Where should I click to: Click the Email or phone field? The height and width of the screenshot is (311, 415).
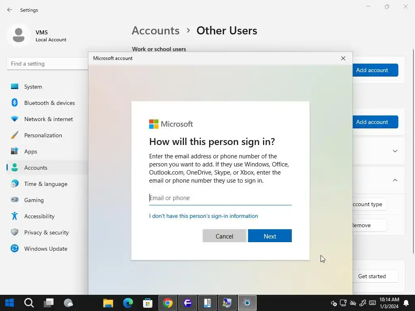tap(220, 198)
